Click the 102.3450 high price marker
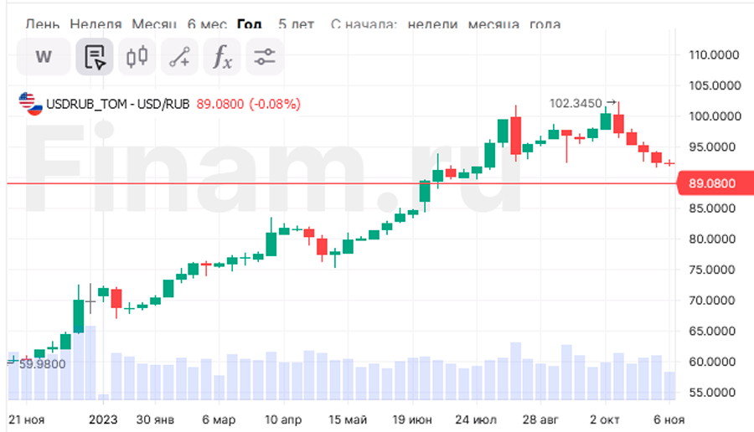Screen dimensions: 754x432 pyautogui.click(x=576, y=103)
